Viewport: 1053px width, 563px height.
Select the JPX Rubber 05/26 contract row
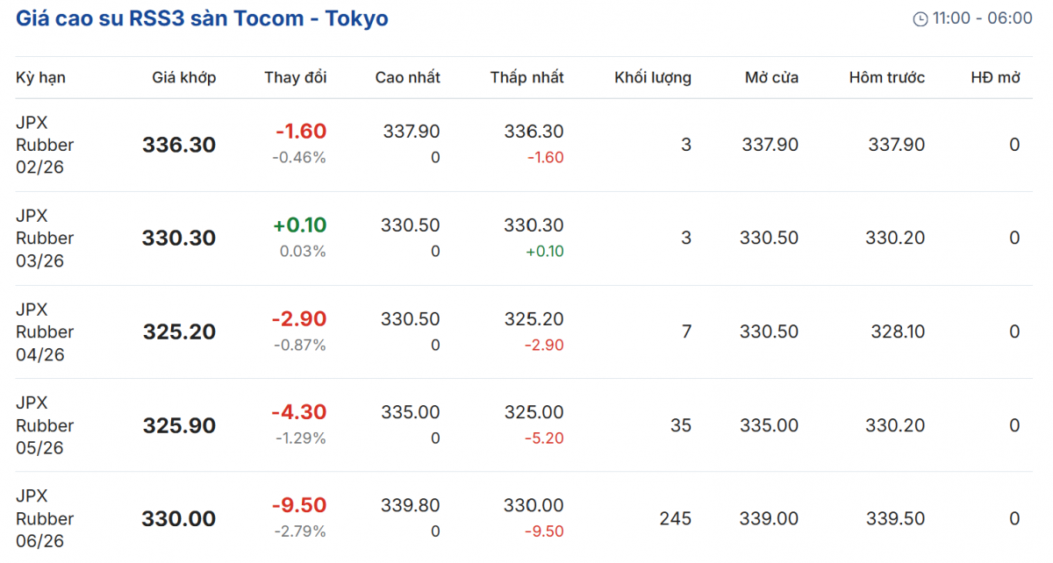click(45, 425)
